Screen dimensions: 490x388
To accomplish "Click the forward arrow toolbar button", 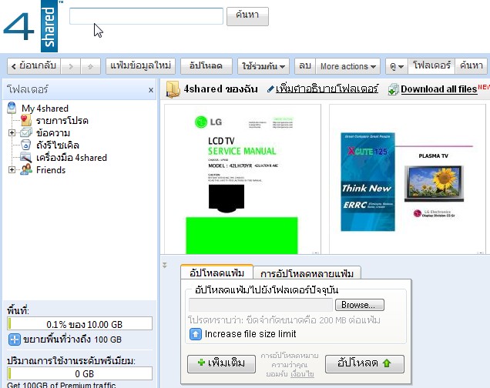I will coord(71,66).
